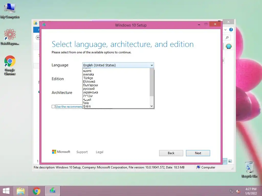Launch Google Chrome desktop shortcut
The height and width of the screenshot is (196, 262).
click(10, 65)
